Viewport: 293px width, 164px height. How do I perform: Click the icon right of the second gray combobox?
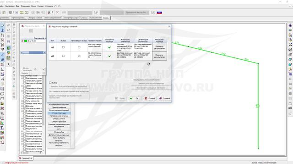pos(153,12)
